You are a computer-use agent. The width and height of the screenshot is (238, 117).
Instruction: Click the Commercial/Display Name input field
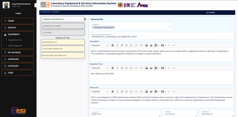(x=161, y=37)
